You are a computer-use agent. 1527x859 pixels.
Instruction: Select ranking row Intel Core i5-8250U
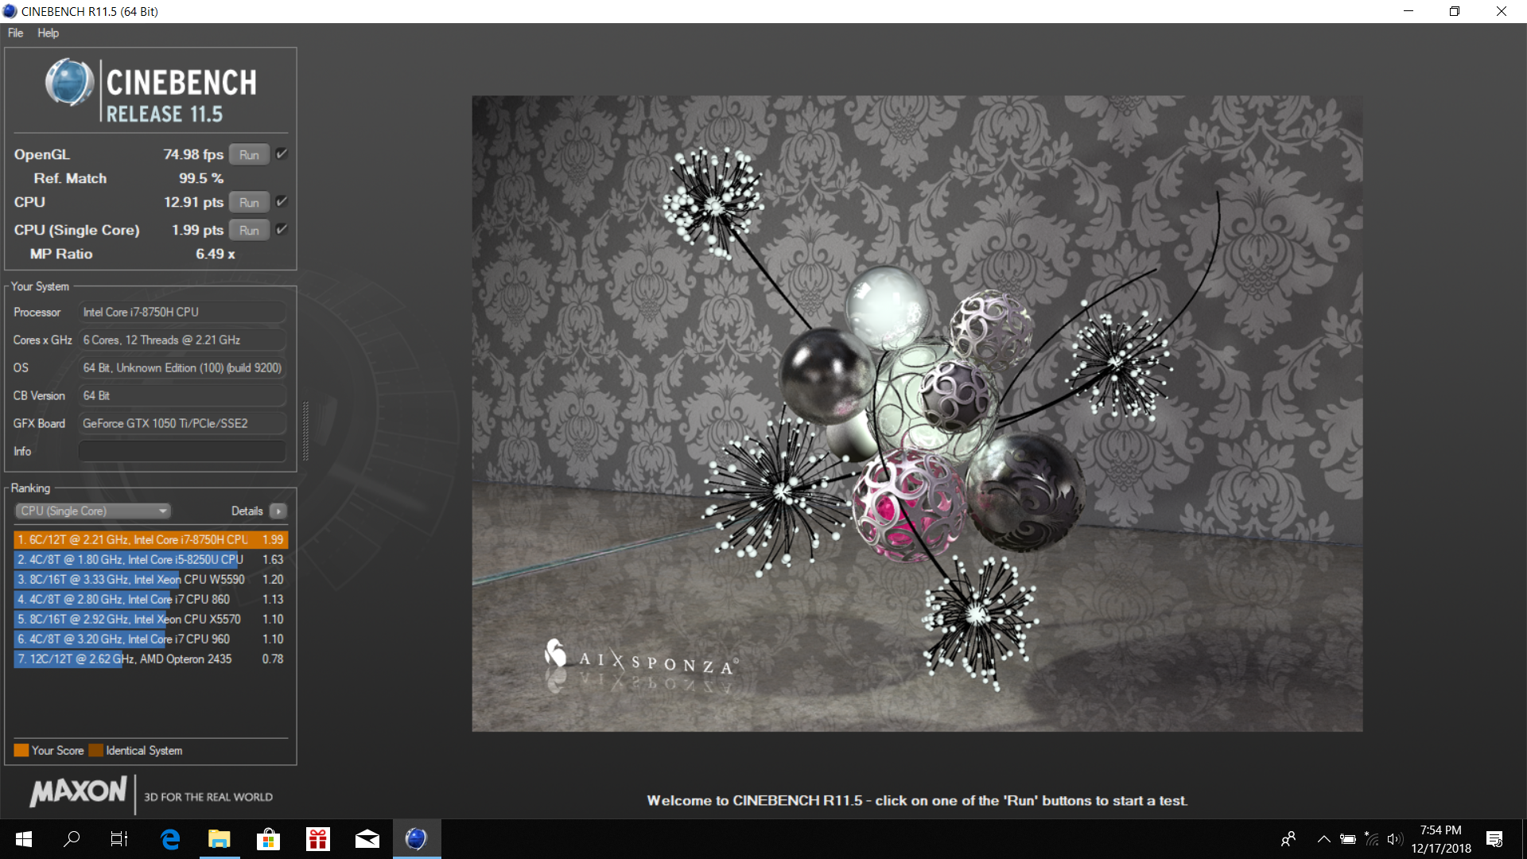tap(150, 559)
